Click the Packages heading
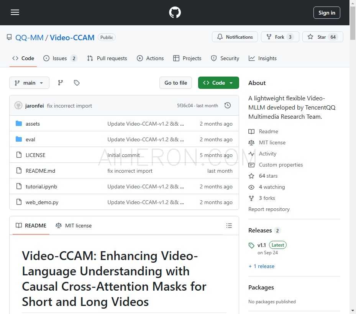Screen dimensions: 356x314 [x=261, y=288]
